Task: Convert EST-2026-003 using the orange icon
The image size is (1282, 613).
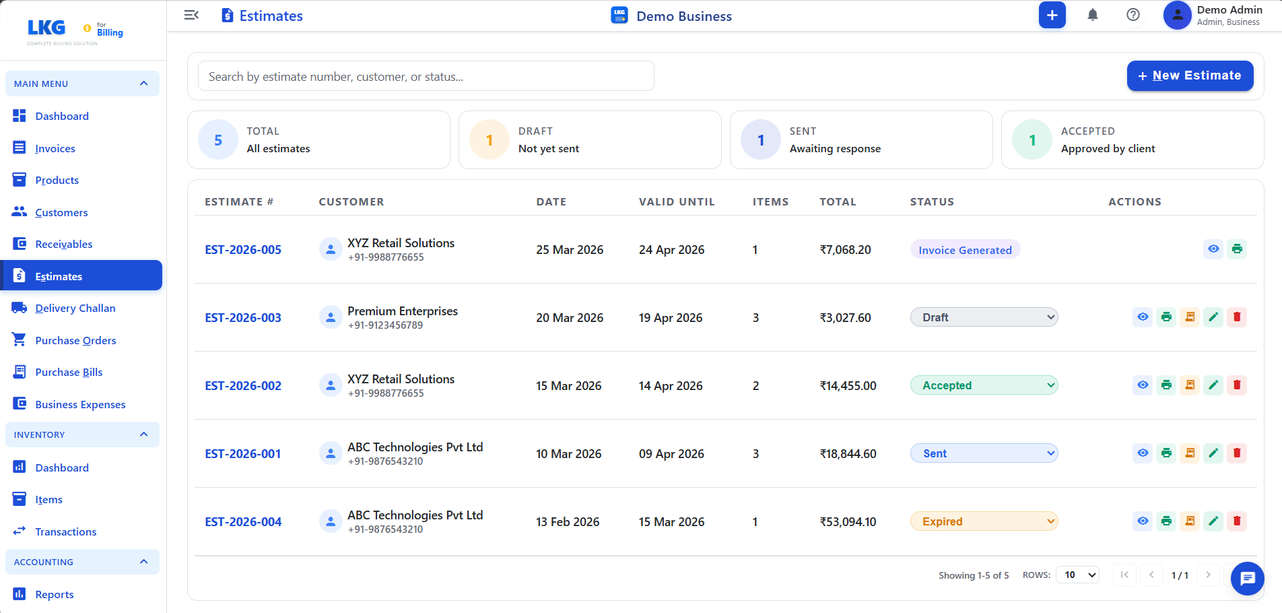Action: (1190, 317)
